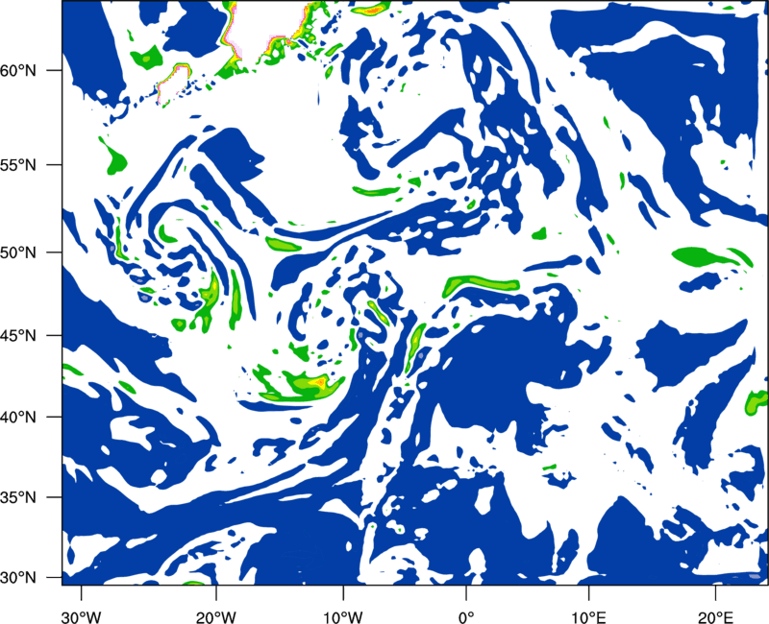The image size is (769, 624).
Task: Click the 20°E longitude label
Action: tap(715, 616)
